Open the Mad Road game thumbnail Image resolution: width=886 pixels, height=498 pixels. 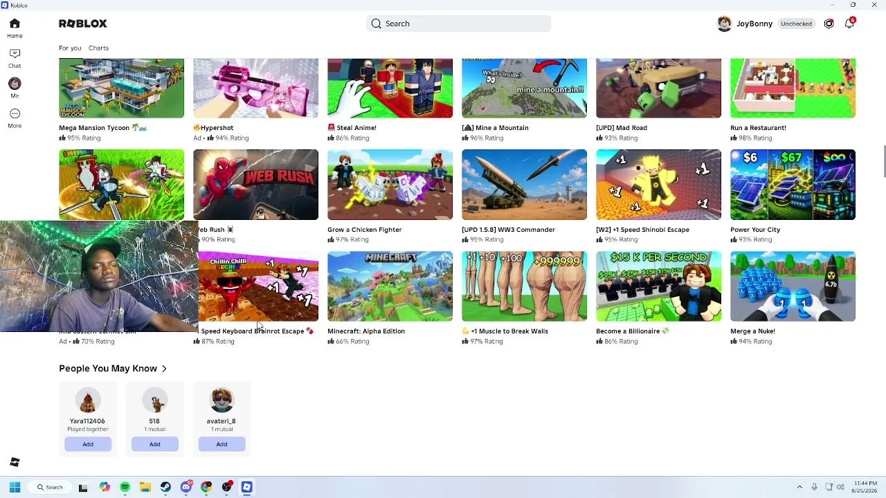pyautogui.click(x=659, y=88)
